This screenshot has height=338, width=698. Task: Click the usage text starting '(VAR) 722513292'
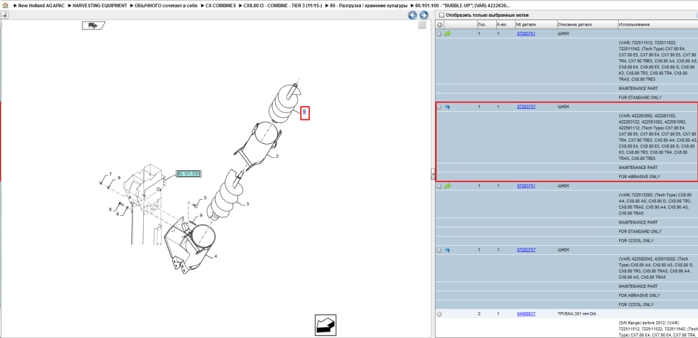pyautogui.click(x=655, y=204)
